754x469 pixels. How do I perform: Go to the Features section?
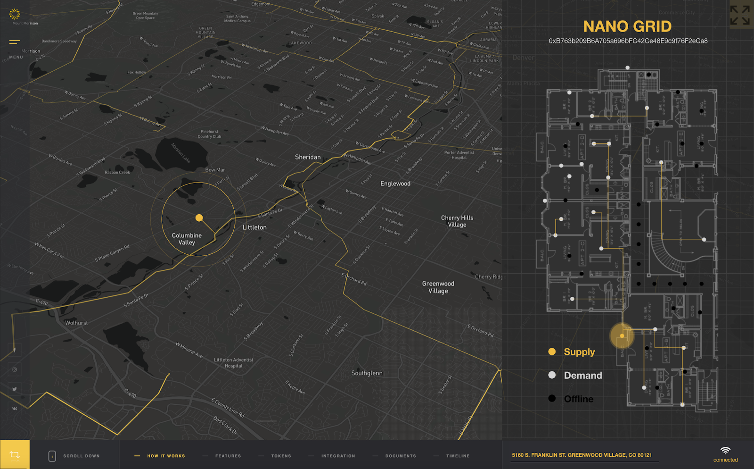tap(228, 456)
